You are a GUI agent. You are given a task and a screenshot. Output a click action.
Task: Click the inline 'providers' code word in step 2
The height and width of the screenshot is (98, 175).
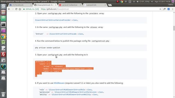point(94,13)
